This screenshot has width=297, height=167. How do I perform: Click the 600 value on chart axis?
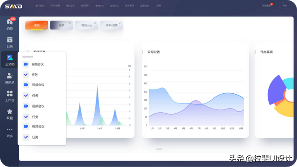pyautogui.click(x=145, y=66)
